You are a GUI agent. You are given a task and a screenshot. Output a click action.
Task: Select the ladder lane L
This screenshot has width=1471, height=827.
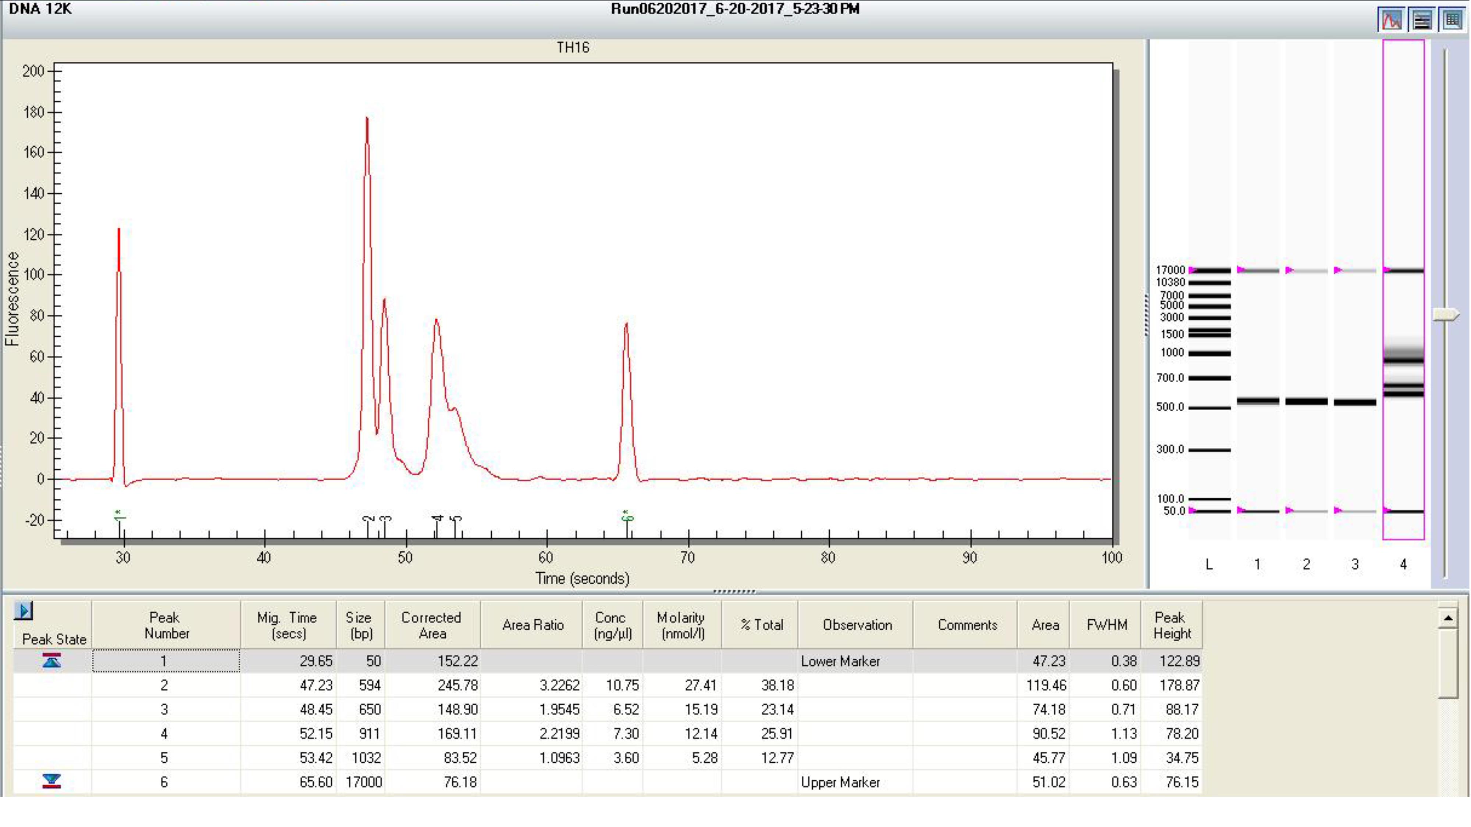pos(1210,290)
